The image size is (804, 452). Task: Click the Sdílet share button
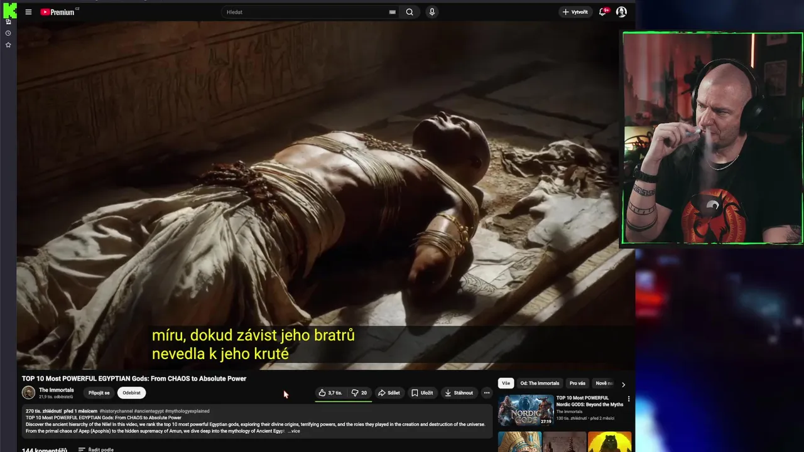pyautogui.click(x=389, y=393)
